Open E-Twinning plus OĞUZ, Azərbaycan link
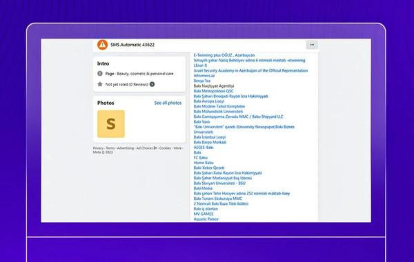The width and height of the screenshot is (414, 262). 224,55
